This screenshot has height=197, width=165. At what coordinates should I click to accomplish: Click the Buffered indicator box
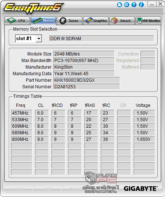coord(148,67)
